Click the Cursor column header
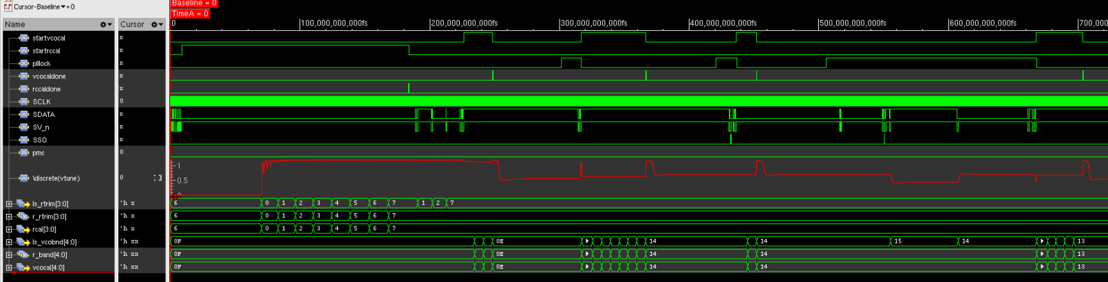Screen dimensions: 1108x282 pyautogui.click(x=142, y=24)
